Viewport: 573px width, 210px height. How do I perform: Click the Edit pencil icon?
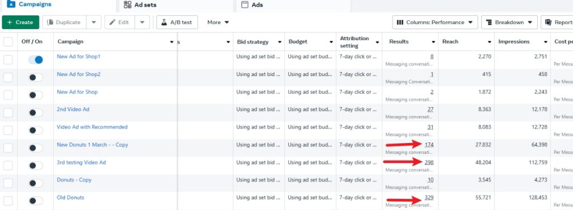(112, 22)
